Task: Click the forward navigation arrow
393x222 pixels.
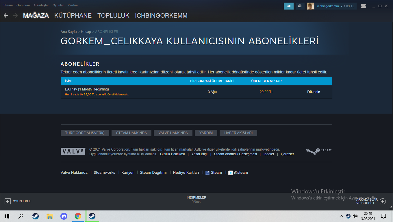Action: [15, 16]
